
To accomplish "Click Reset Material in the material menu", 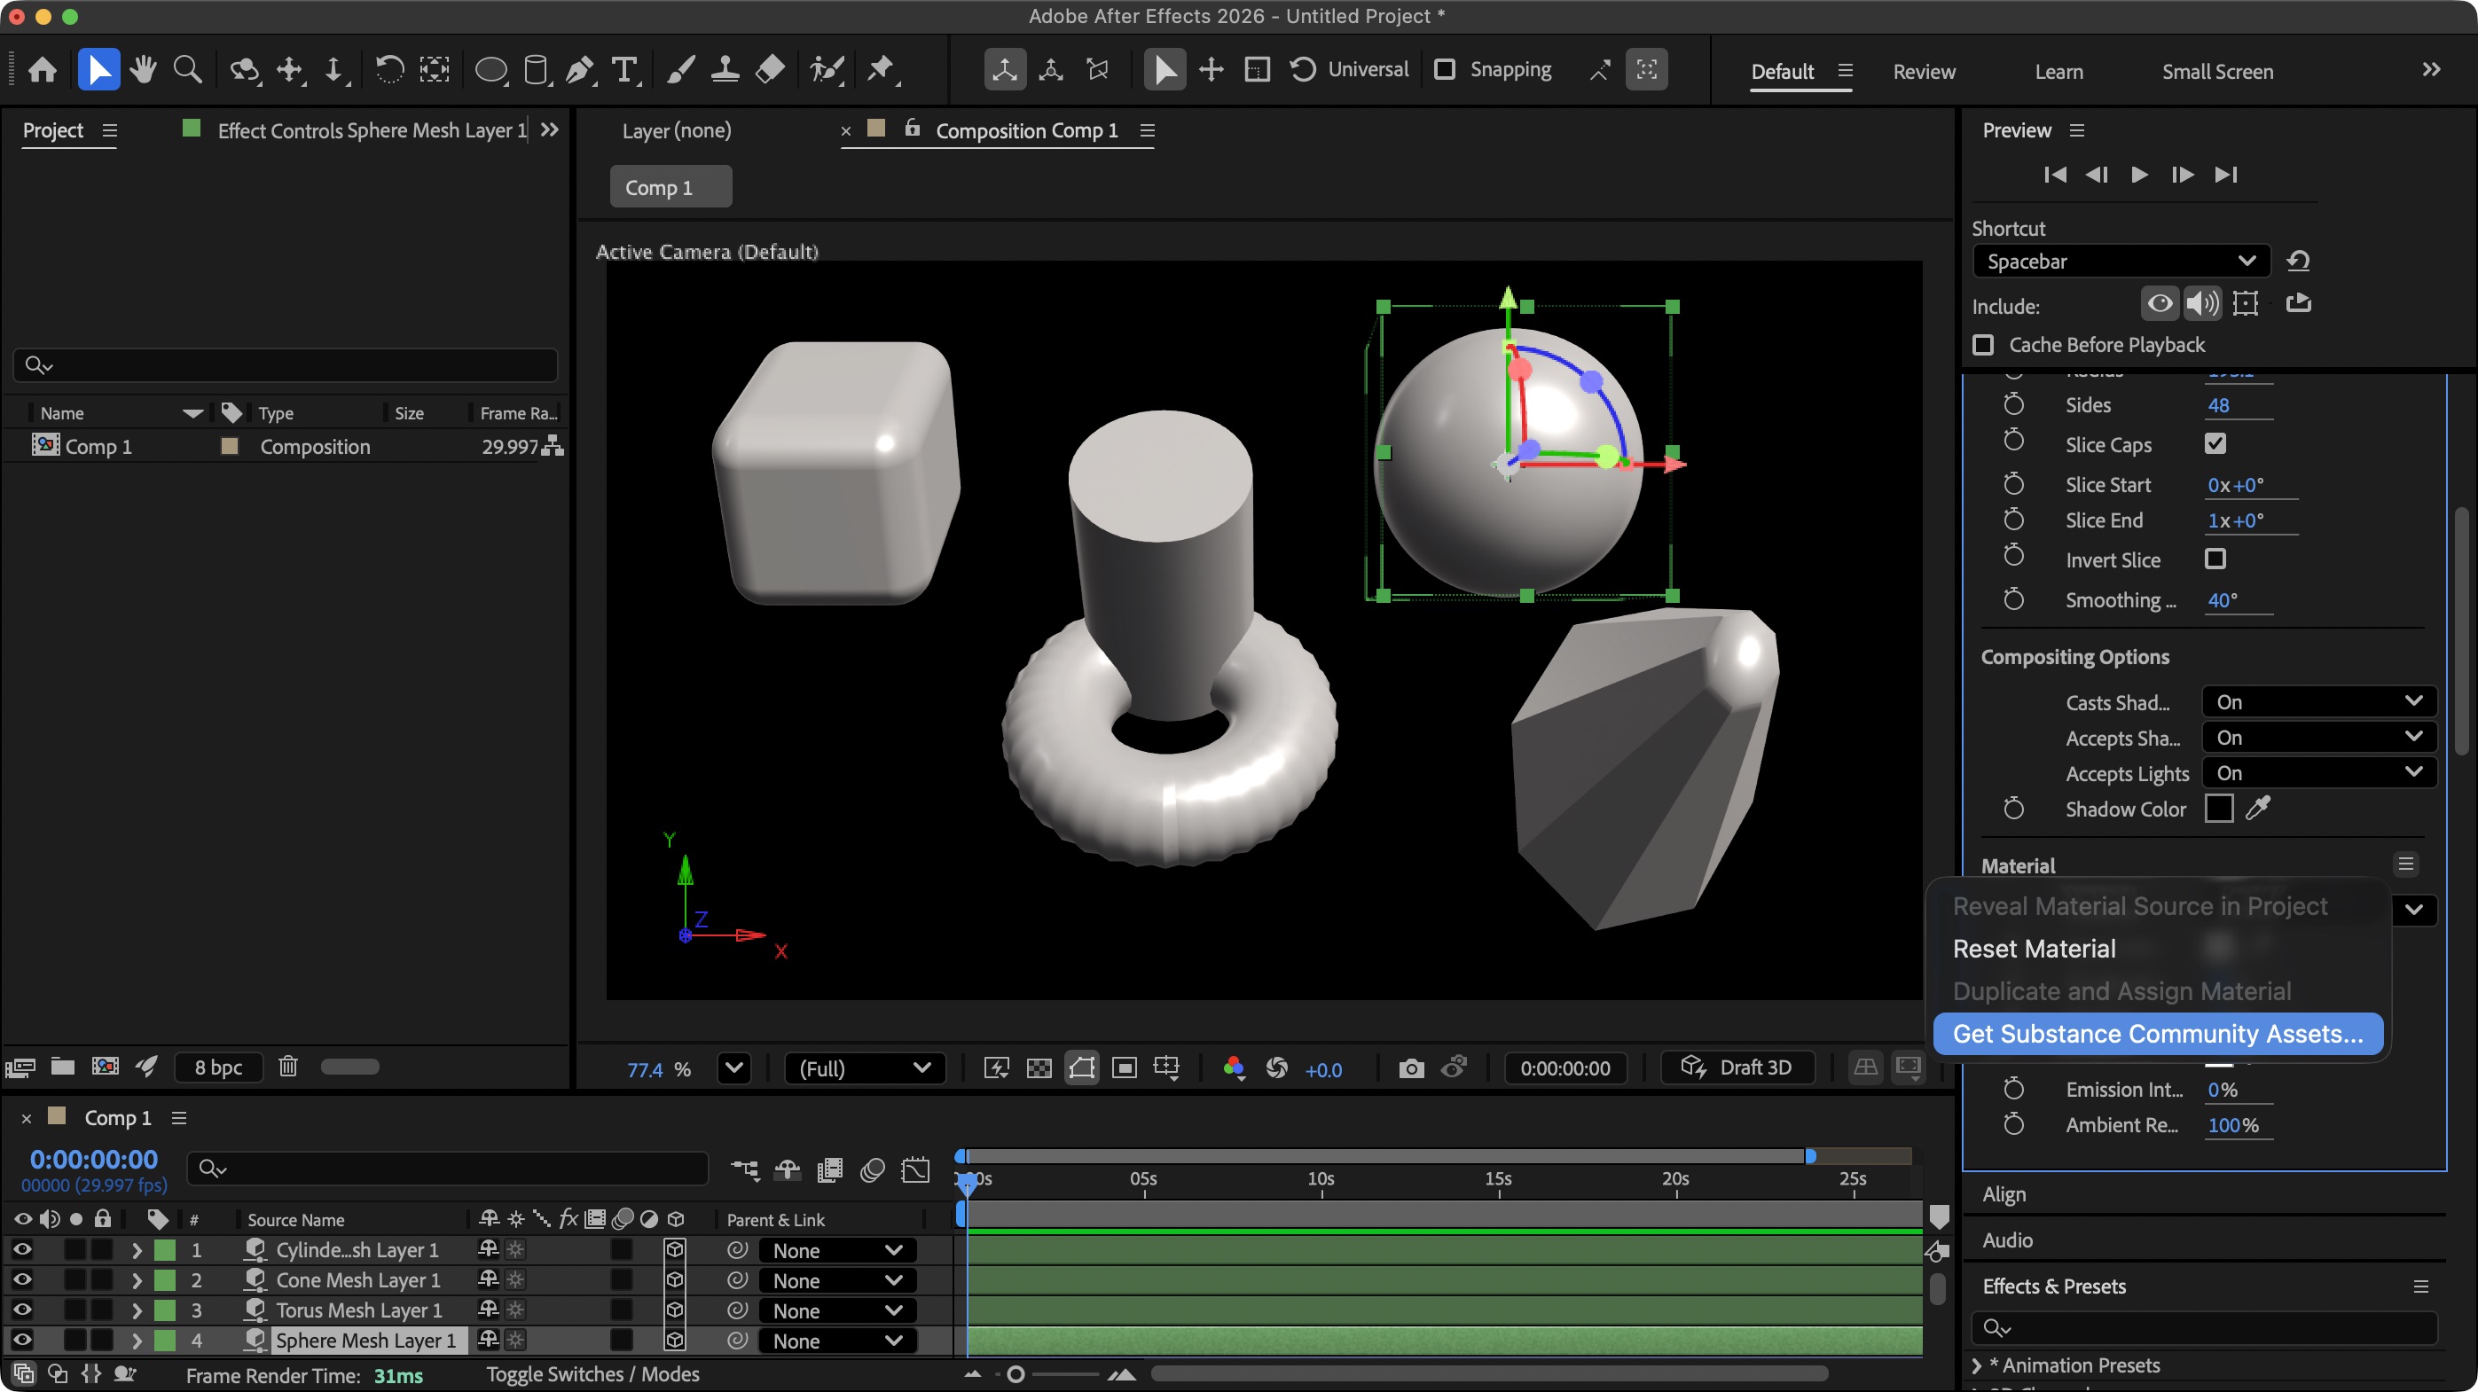I will click(2034, 948).
